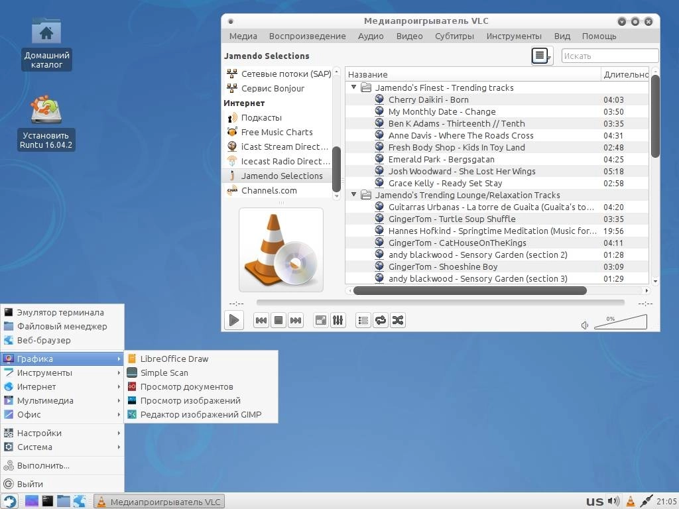Open the extended settings equalizer icon
Screen dimensions: 679x509
338,320
